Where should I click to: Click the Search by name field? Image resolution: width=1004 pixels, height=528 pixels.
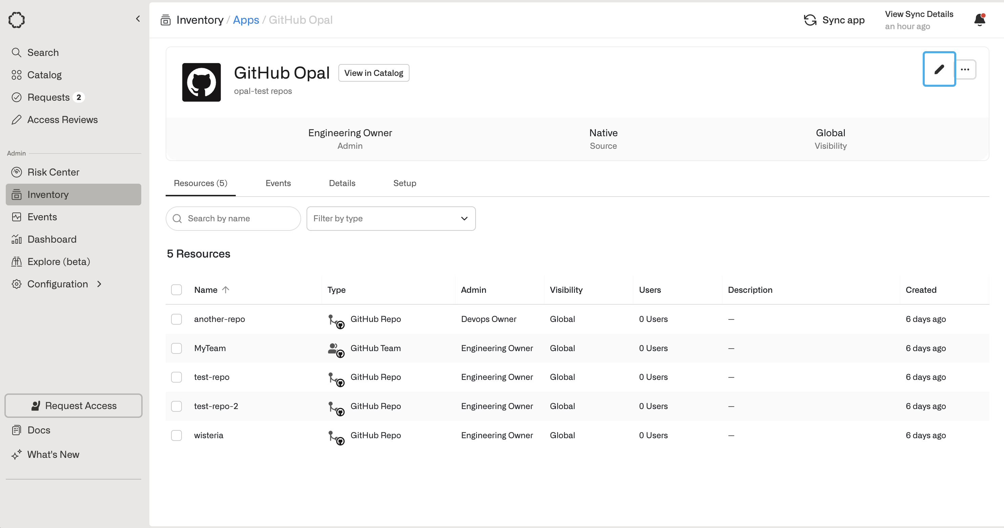[238, 218]
